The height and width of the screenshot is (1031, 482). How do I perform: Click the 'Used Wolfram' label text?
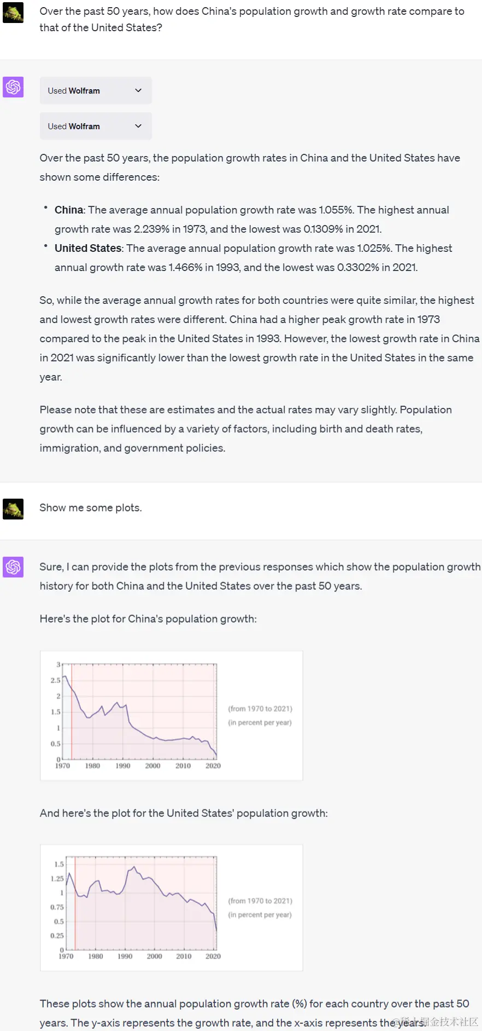(74, 90)
